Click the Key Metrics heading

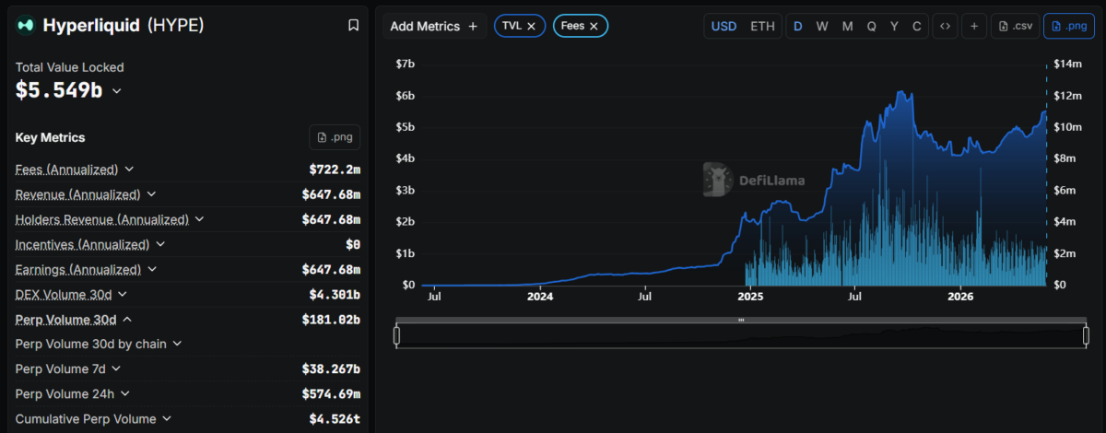[51, 137]
